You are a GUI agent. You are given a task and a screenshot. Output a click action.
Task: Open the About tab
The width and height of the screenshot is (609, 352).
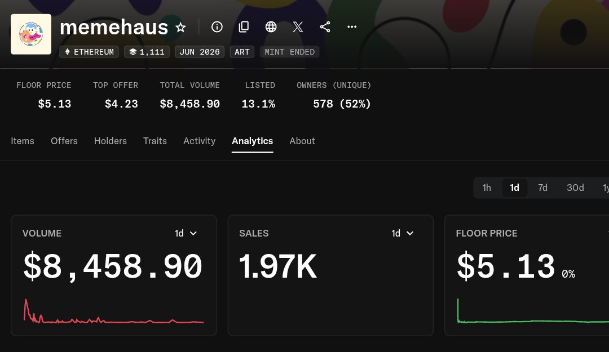coord(302,141)
